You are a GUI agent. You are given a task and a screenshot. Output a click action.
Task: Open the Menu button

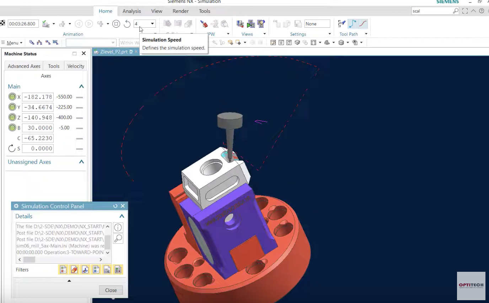pos(12,43)
